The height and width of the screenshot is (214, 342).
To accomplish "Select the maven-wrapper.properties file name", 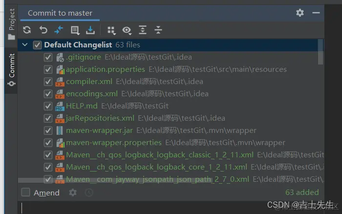I will click(114, 143).
